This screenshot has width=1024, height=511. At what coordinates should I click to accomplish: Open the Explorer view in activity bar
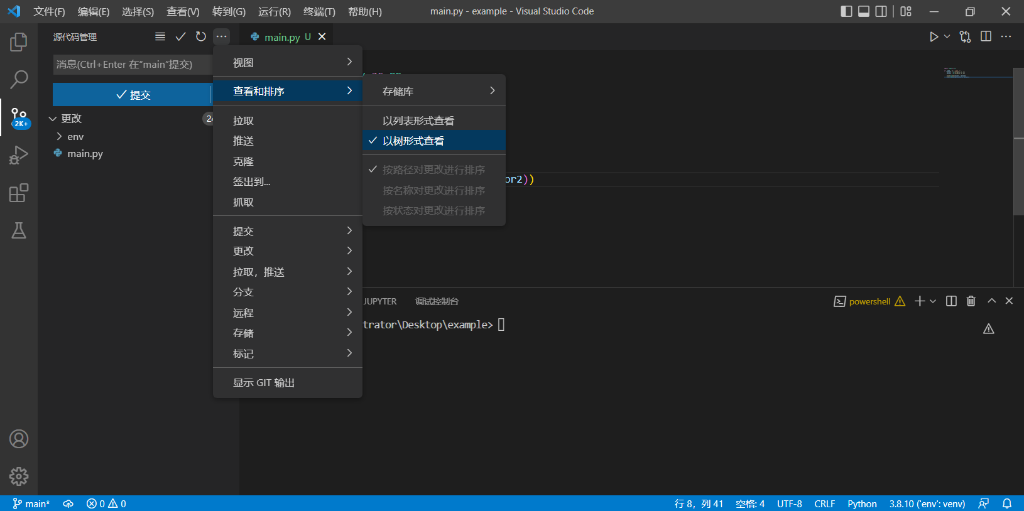(19, 42)
